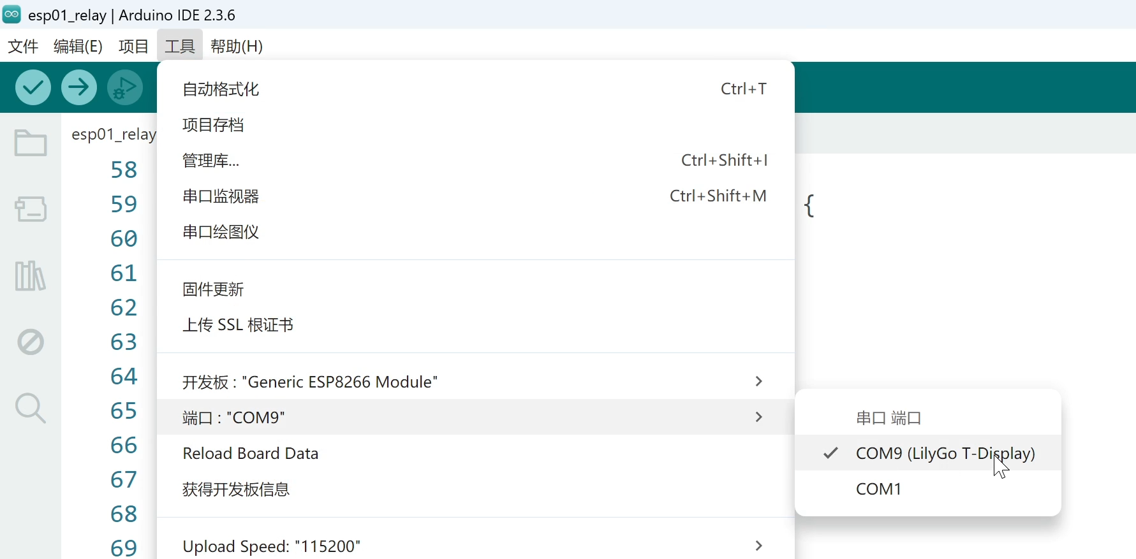The height and width of the screenshot is (559, 1136).
Task: Click the Verify checkmark button
Action: pos(33,87)
